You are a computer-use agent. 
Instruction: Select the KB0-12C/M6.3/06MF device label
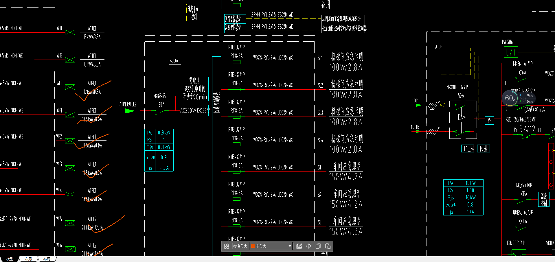(x=521, y=119)
